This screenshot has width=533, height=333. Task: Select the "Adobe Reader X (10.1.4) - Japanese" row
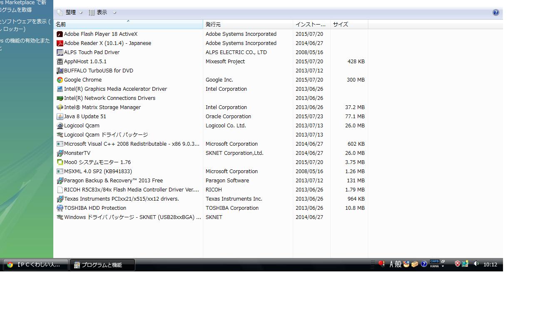(x=212, y=43)
